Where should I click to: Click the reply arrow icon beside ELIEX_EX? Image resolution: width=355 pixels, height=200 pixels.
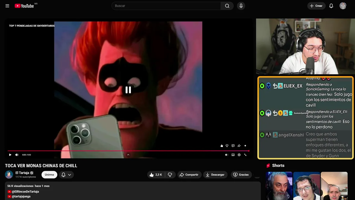(275, 86)
